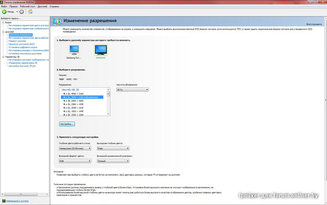Viewport: 327px width, 205px height.
Task: Click task tree scroll-left arrow
Action: (2, 194)
